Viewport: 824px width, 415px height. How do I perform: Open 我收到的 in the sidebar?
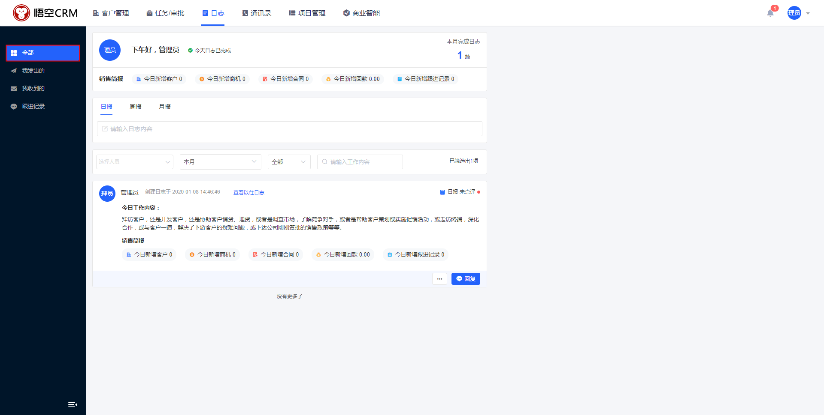coord(43,88)
